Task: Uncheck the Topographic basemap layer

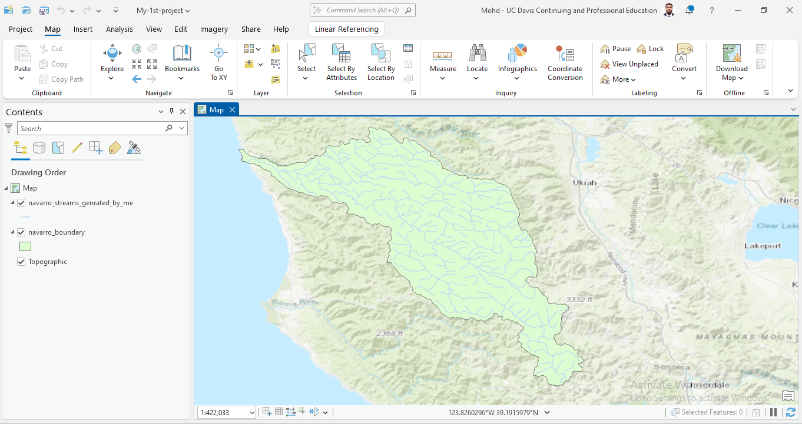Action: (x=21, y=261)
